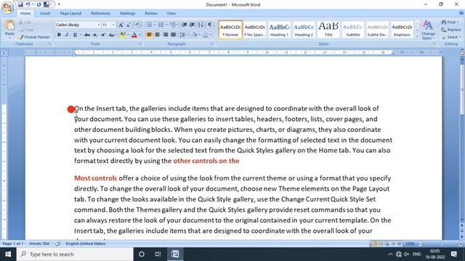Click the shading color bucket
Screen dimensions: 465x261
point(195,35)
